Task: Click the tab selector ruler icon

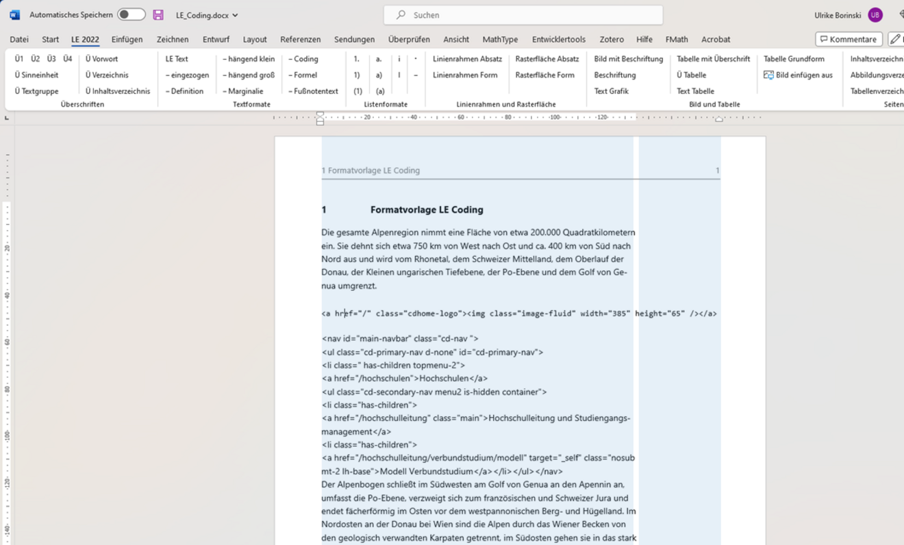Action: (7, 118)
